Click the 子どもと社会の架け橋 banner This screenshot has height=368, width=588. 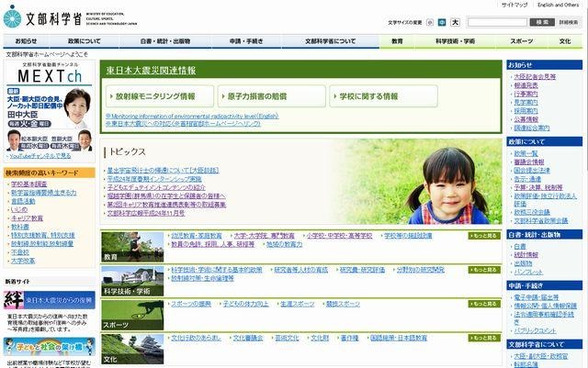coord(50,347)
